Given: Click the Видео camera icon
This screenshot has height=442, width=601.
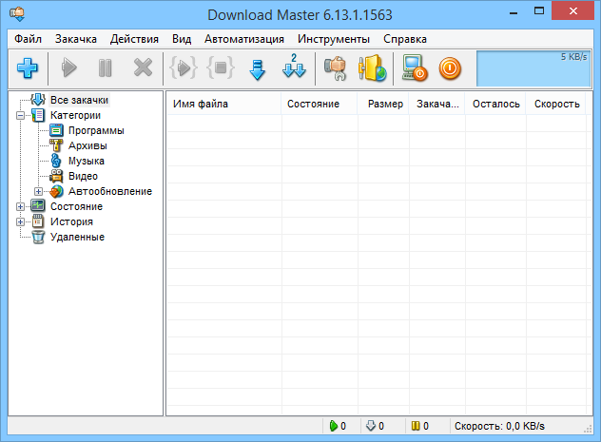Looking at the screenshot, I should coord(56,176).
